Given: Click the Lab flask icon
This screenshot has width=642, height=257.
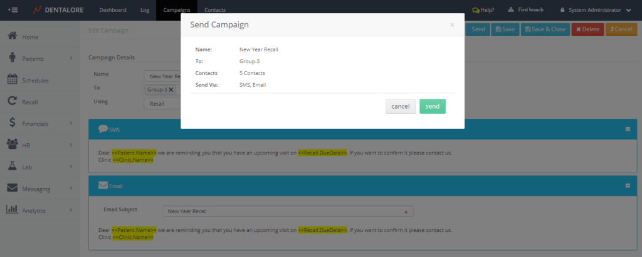Looking at the screenshot, I should coord(12,166).
